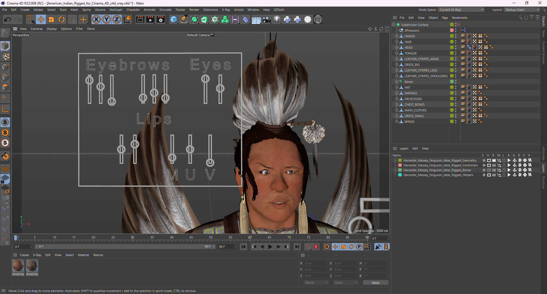Open the Layout dropdown

(x=522, y=10)
